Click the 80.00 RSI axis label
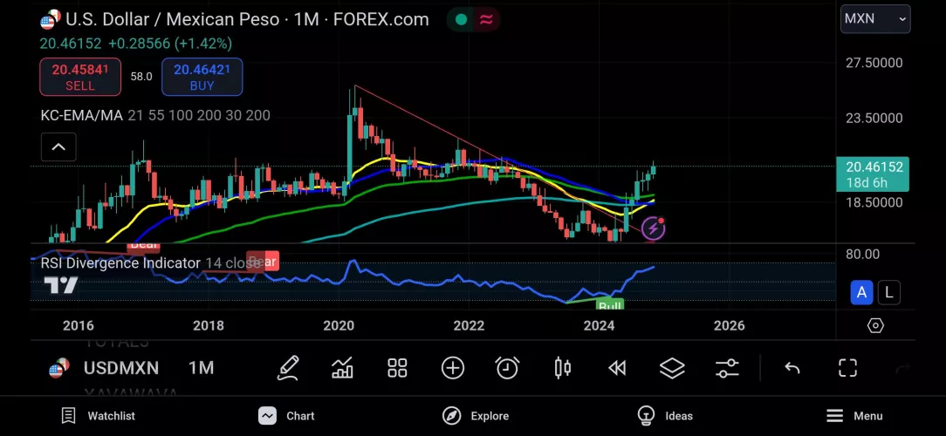 click(863, 254)
